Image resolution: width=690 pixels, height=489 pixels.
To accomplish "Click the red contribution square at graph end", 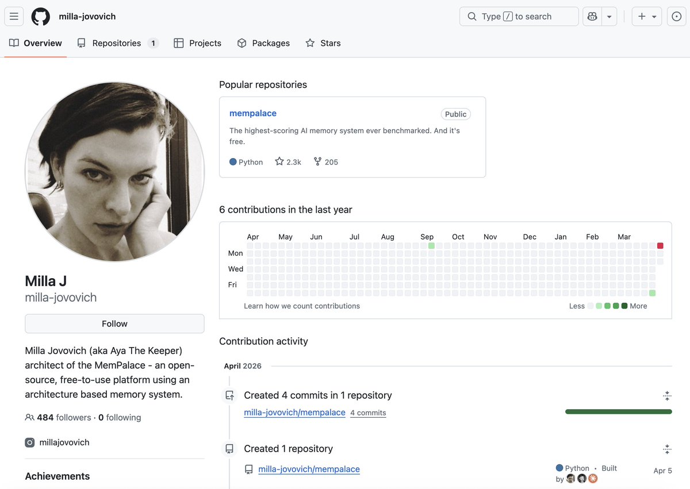I will click(660, 245).
